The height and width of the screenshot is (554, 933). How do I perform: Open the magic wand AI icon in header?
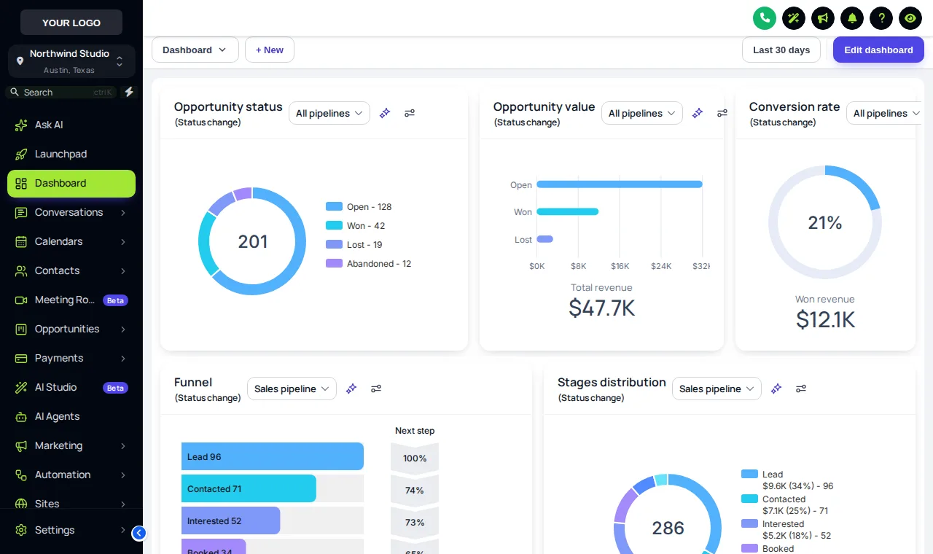tap(794, 18)
